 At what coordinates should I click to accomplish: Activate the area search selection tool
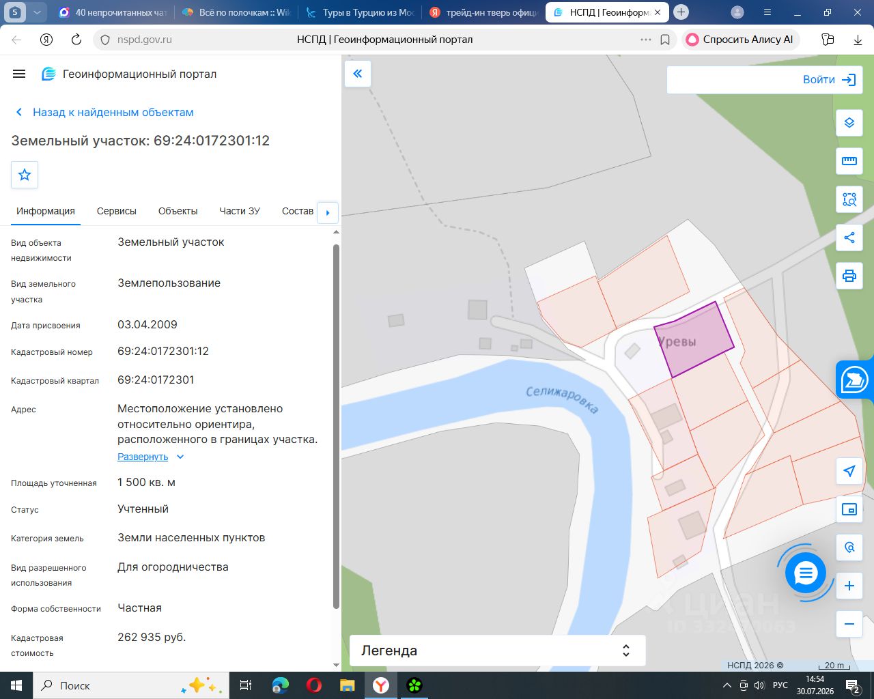click(x=849, y=199)
